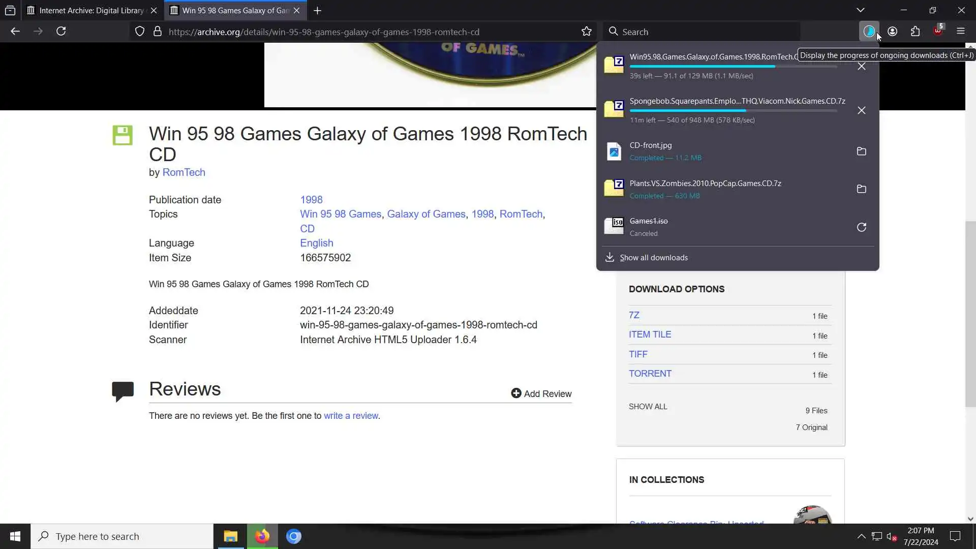Switch to Internet Archive Digital Library tab
The width and height of the screenshot is (976, 549).
[x=91, y=10]
